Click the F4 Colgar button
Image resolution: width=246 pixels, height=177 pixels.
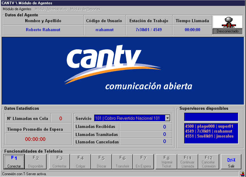pos(80,162)
